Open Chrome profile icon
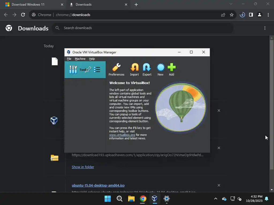The image size is (274, 205). (x=260, y=15)
